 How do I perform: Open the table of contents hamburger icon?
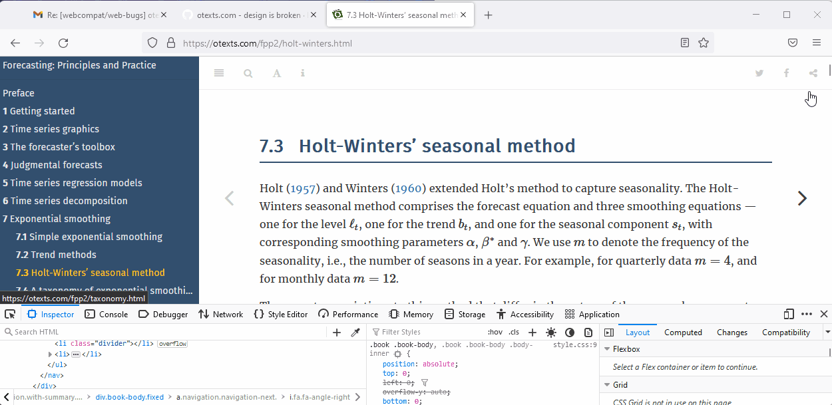tap(218, 73)
